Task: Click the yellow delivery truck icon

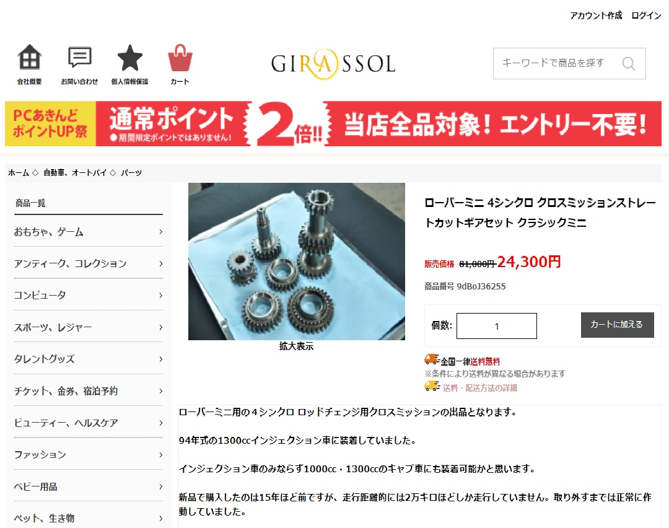Action: (432, 386)
